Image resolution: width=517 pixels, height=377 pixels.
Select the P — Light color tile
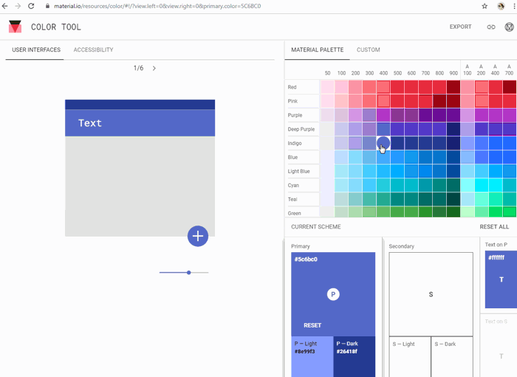312,356
